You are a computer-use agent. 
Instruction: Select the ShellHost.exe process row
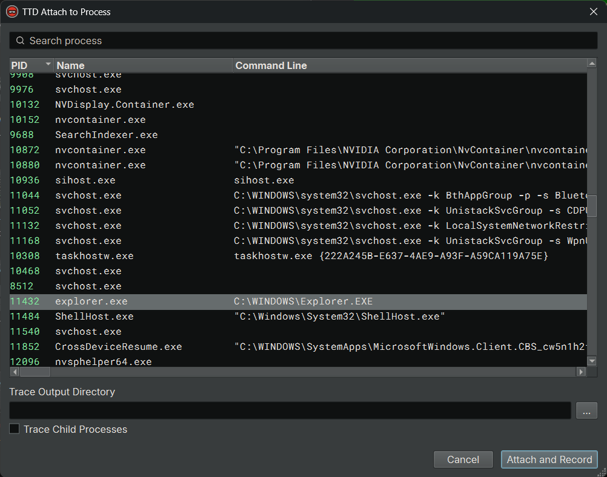[95, 317]
